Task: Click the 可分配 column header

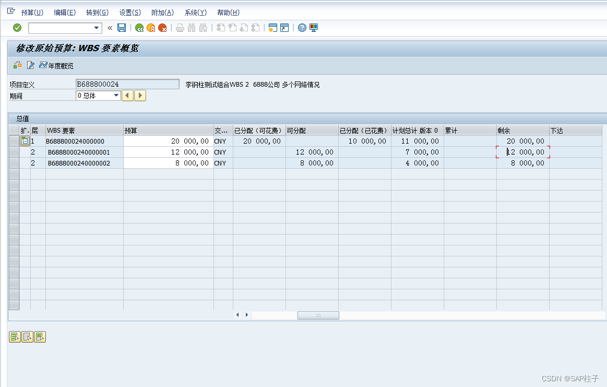Action: pyautogui.click(x=312, y=131)
